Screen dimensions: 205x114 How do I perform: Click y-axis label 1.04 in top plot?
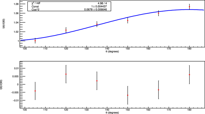click(16, 22)
